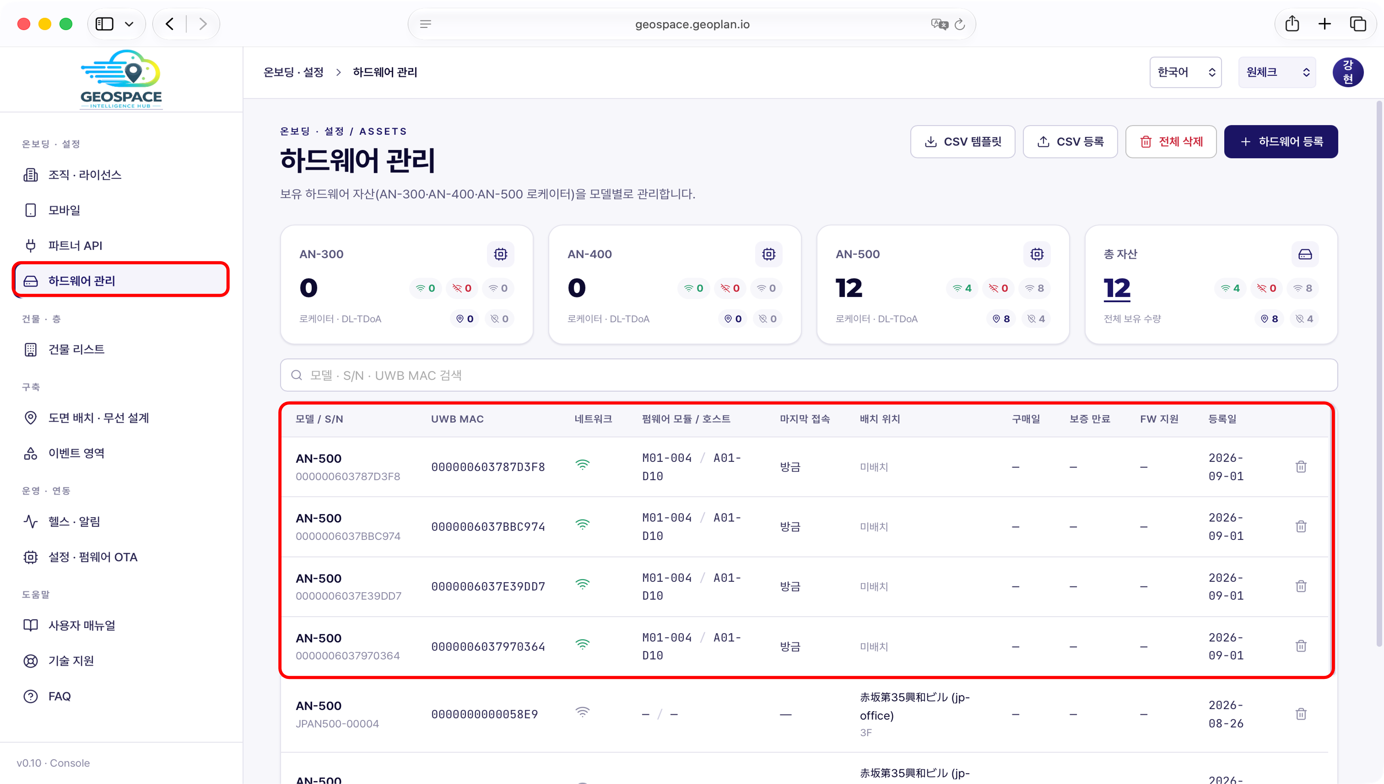Click the AN-500 card placed count badge
Viewport: 1384px width, 784px height.
click(1001, 319)
